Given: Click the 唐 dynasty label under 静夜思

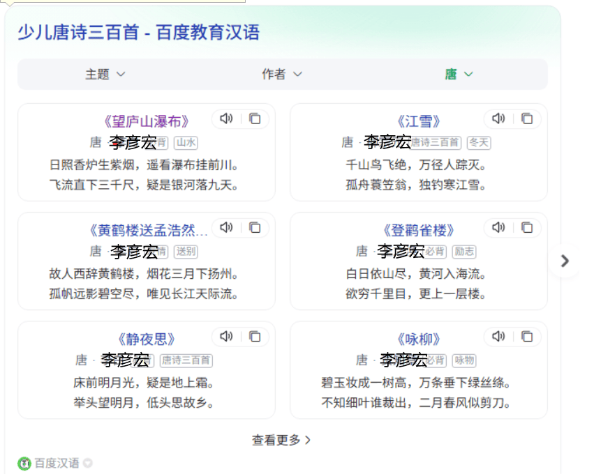Looking at the screenshot, I should pyautogui.click(x=81, y=360).
